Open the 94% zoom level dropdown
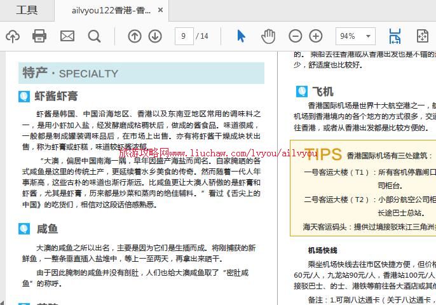Image resolution: width=436 pixels, height=305 pixels. click(x=355, y=36)
